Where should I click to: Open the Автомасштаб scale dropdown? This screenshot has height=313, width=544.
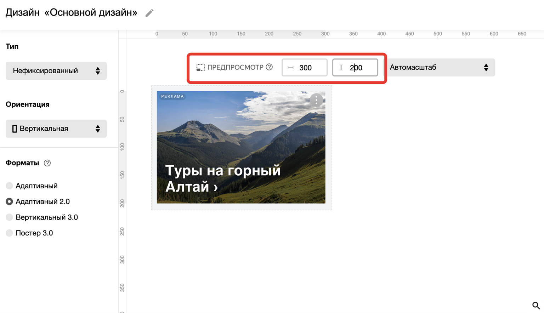[439, 67]
